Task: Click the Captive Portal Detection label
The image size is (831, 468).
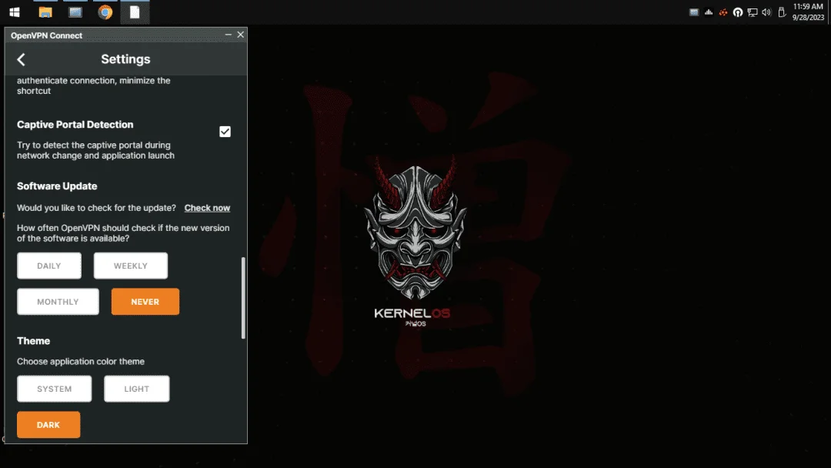Action: pyautogui.click(x=75, y=125)
